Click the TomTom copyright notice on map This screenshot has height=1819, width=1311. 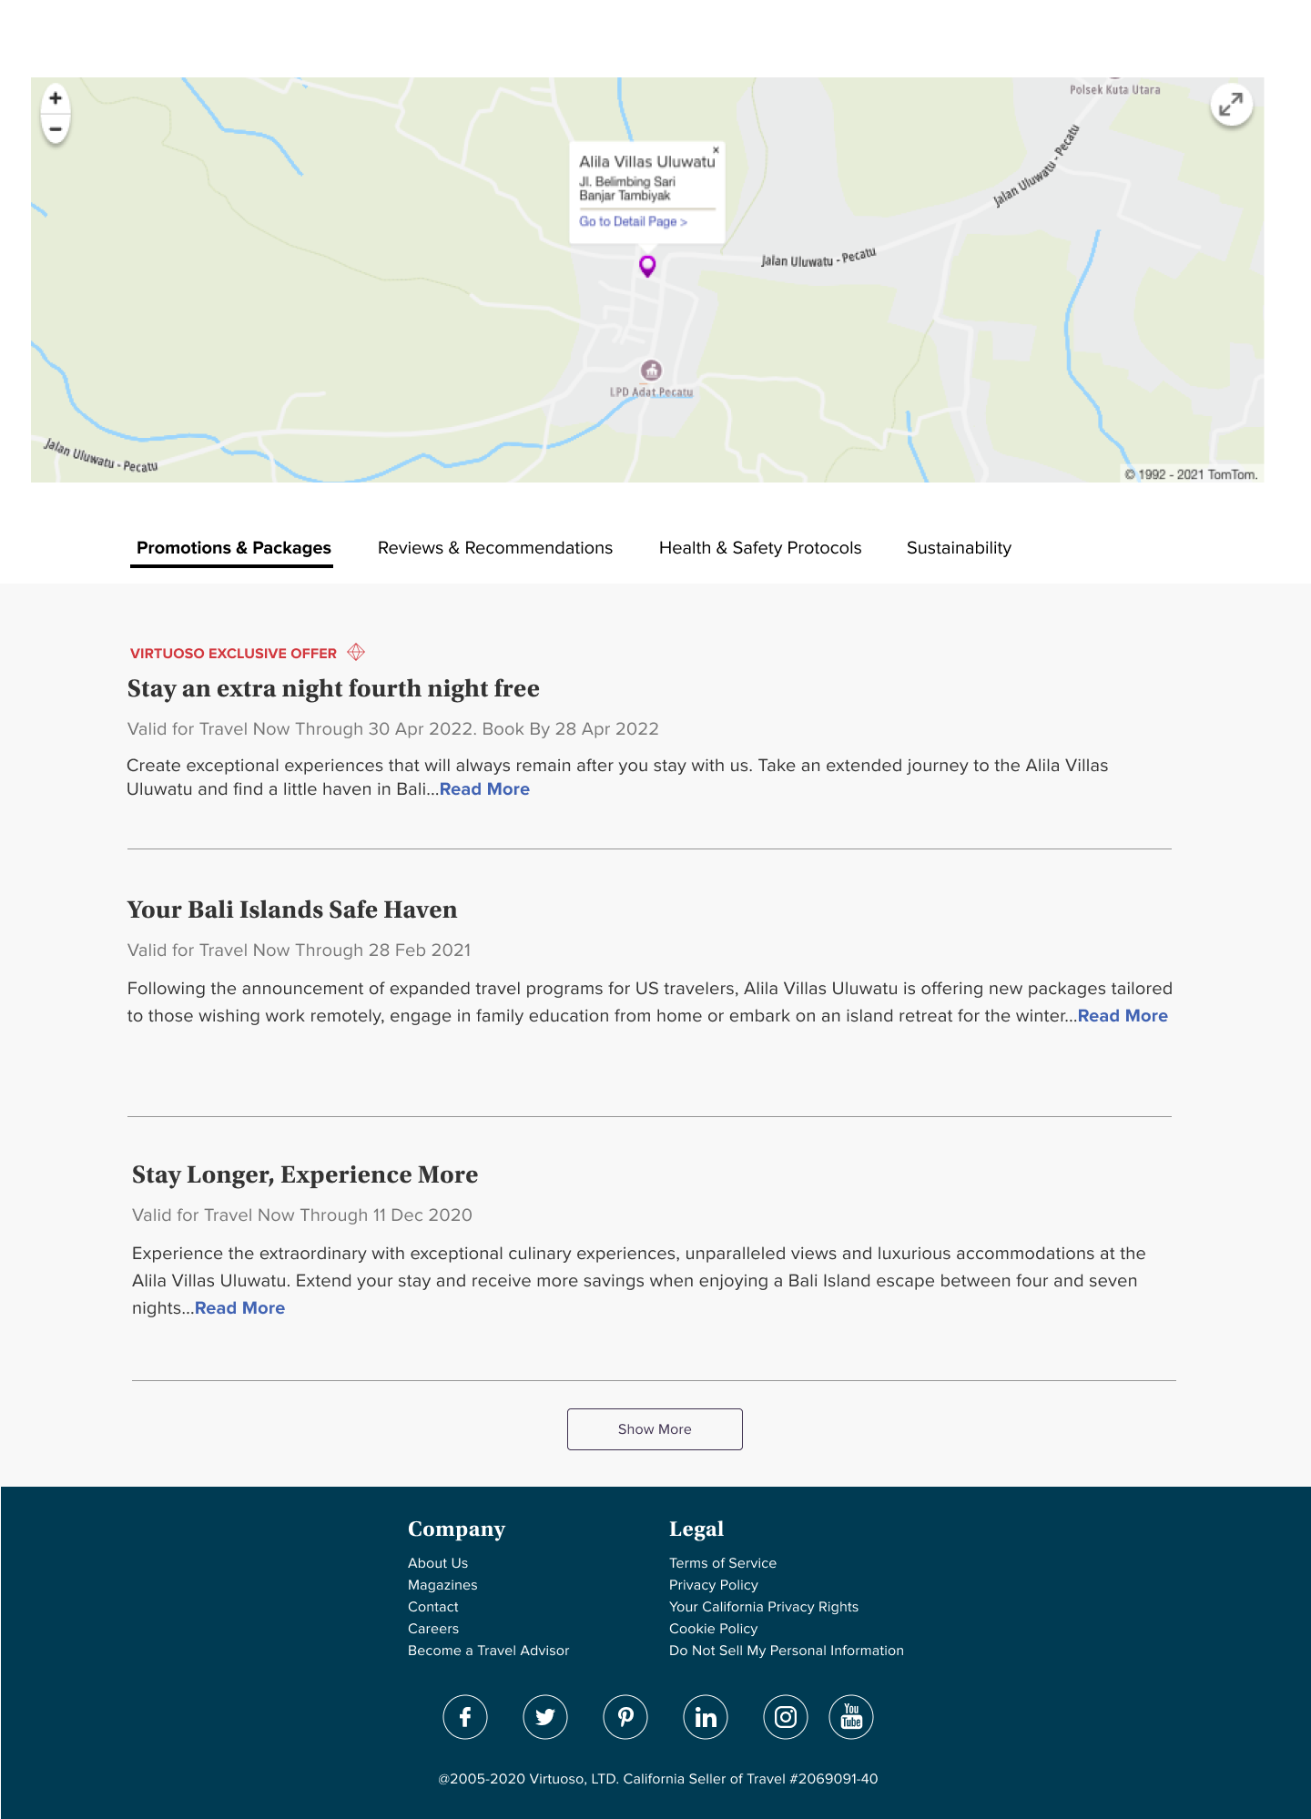(1191, 474)
